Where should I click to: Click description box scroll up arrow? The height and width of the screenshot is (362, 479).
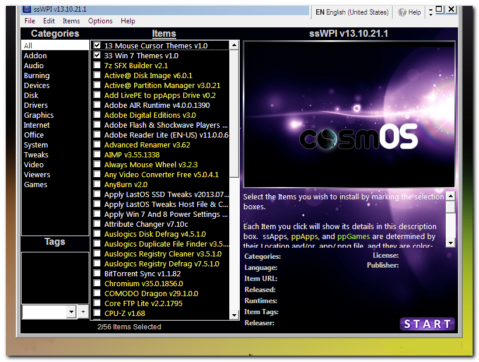450,196
